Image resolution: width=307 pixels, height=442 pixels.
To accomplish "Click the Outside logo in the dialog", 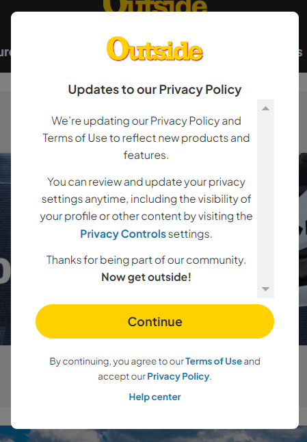I will 155,49.
